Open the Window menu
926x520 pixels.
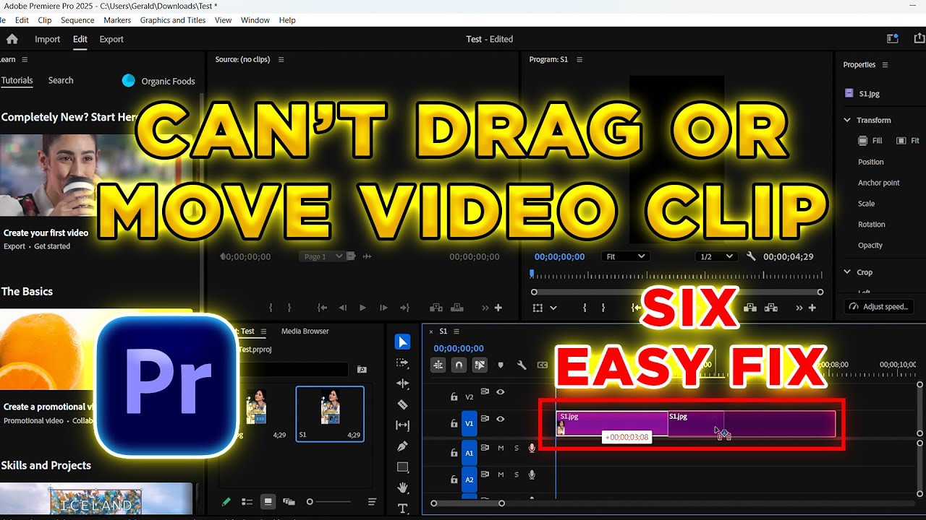pos(255,20)
